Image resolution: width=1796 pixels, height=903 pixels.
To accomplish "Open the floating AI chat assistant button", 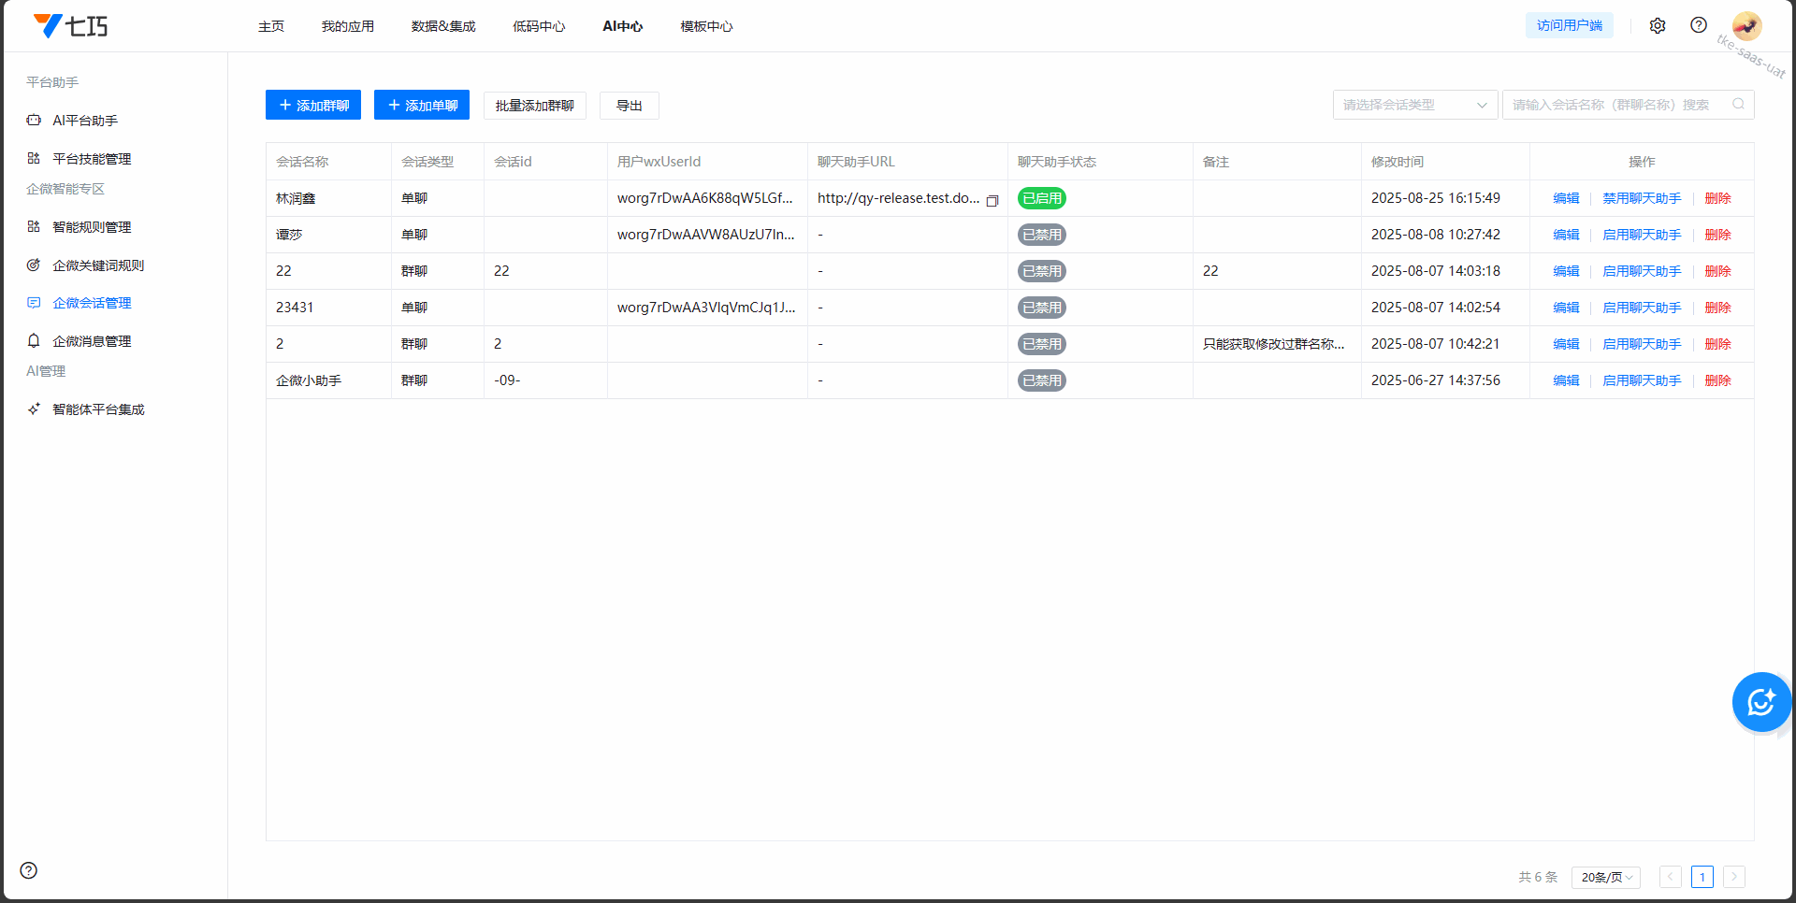I will click(x=1760, y=702).
